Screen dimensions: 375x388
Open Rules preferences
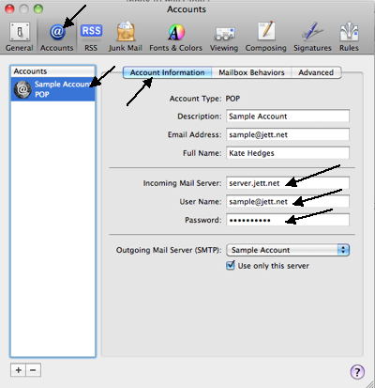[x=349, y=37]
